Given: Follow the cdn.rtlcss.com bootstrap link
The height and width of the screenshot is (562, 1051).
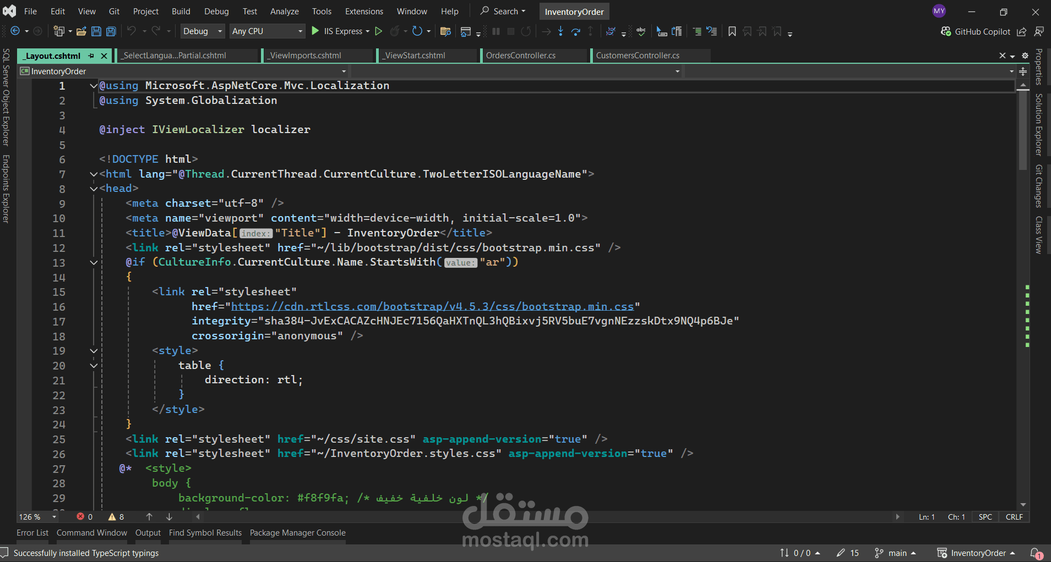Looking at the screenshot, I should point(432,306).
